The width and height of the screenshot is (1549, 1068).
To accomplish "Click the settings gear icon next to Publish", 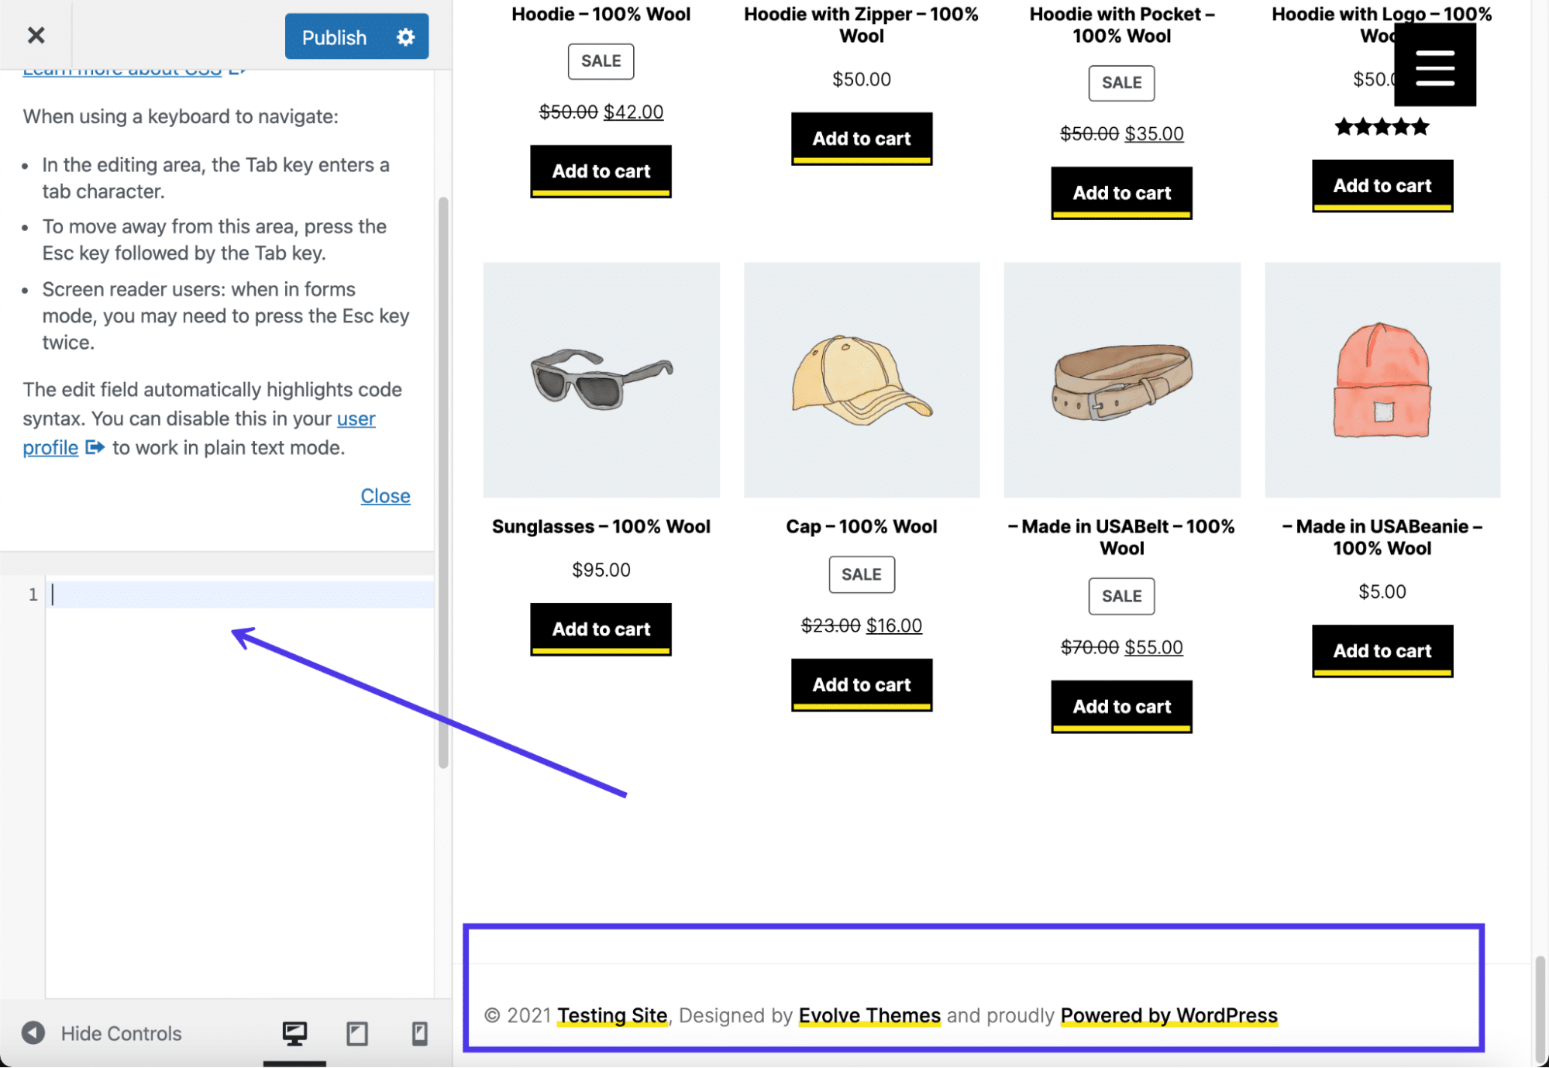I will click(x=404, y=34).
